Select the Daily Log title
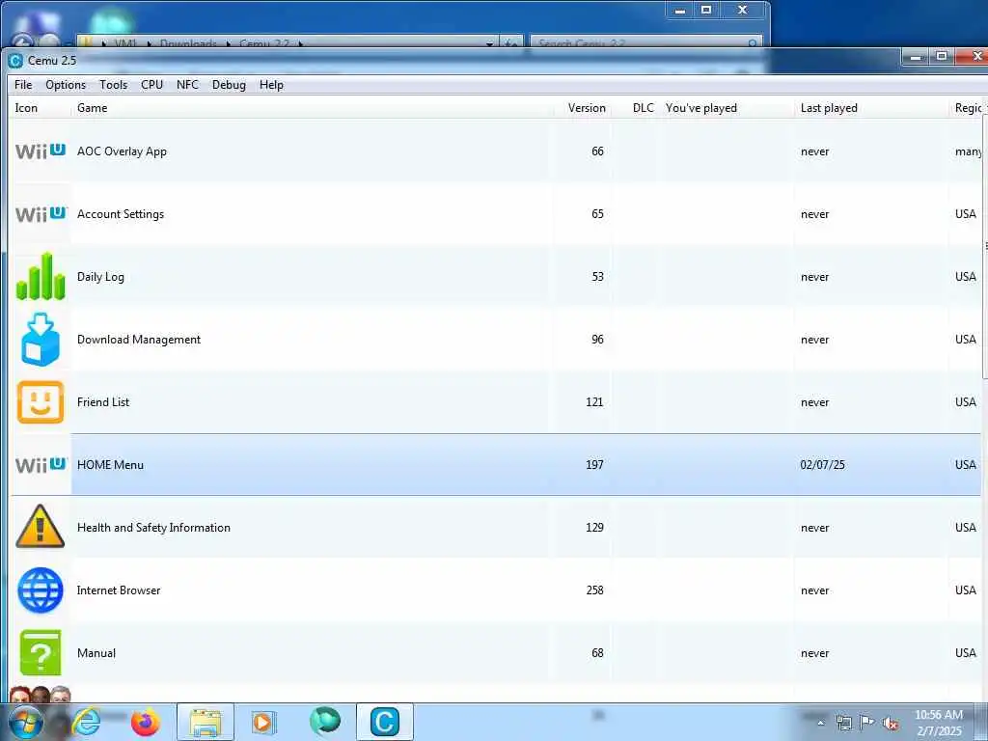 100,277
